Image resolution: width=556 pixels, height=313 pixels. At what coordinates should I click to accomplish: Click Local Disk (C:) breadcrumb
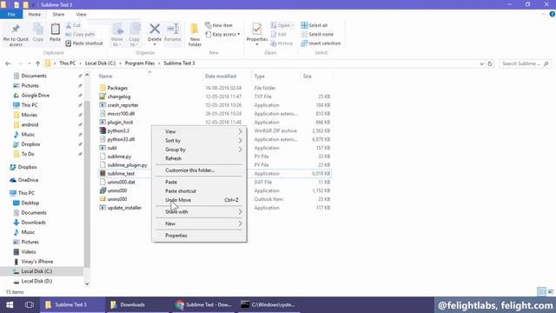coord(101,63)
